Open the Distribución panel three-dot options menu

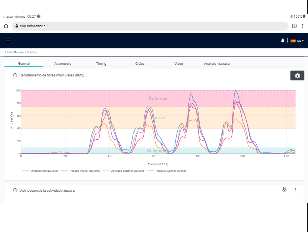pos(296,190)
